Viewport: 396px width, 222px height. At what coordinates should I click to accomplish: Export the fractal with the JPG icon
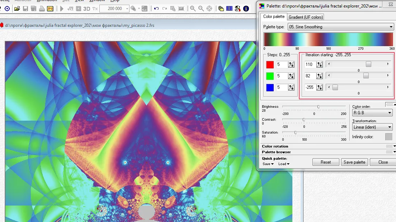50,9
